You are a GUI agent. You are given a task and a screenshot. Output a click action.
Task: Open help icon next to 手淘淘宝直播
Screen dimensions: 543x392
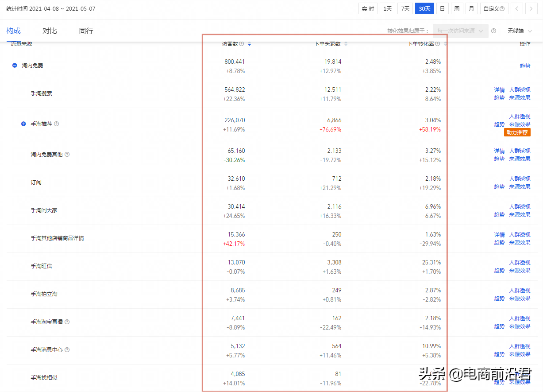point(67,322)
